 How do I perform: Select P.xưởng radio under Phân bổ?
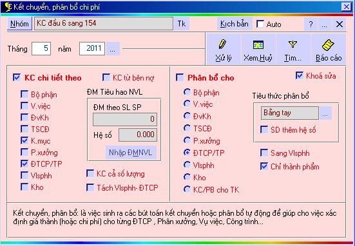pos(187,140)
